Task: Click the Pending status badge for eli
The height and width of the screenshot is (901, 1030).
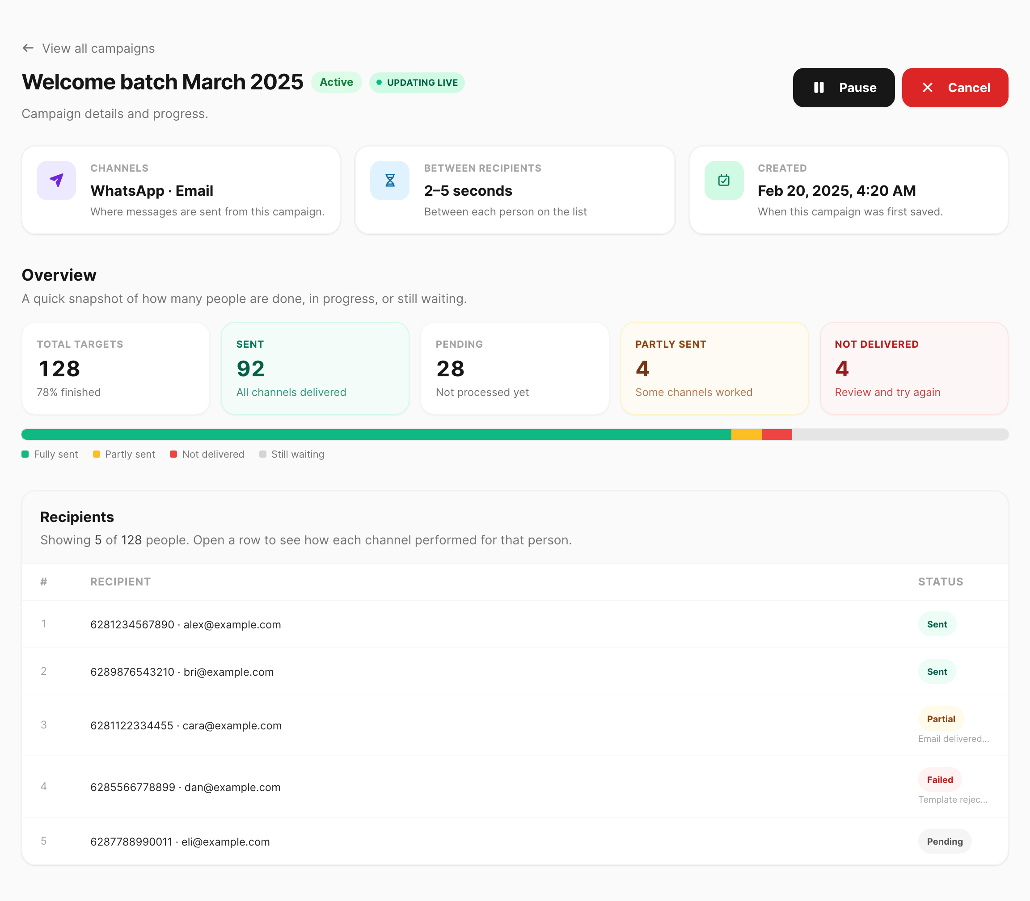Action: pyautogui.click(x=945, y=841)
